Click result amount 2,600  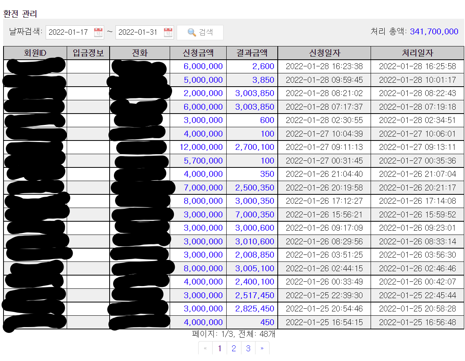263,66
